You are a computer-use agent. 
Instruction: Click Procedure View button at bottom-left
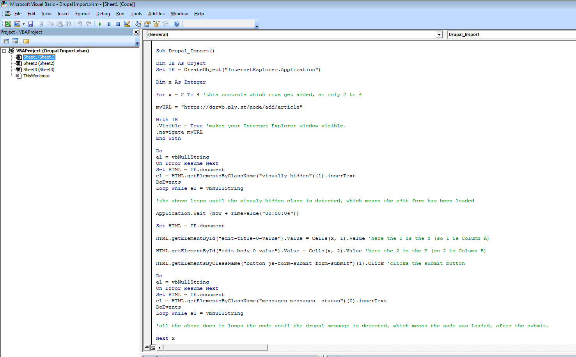click(147, 347)
